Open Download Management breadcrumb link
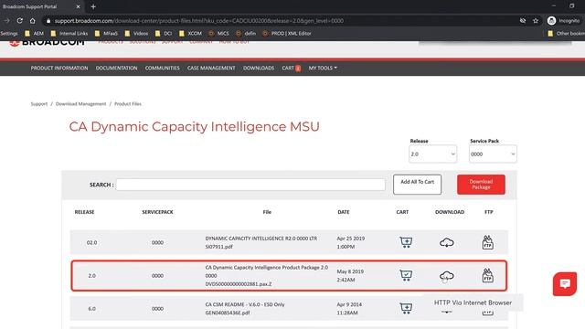 81,103
